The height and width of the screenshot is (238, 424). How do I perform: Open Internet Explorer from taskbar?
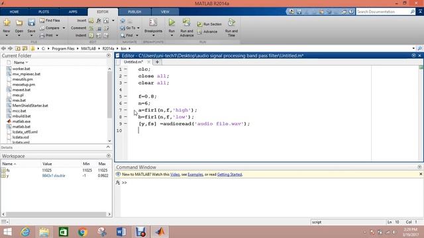coord(26,232)
